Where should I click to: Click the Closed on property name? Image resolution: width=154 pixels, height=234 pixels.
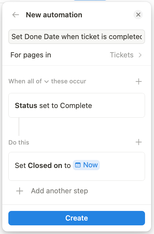click(45, 165)
